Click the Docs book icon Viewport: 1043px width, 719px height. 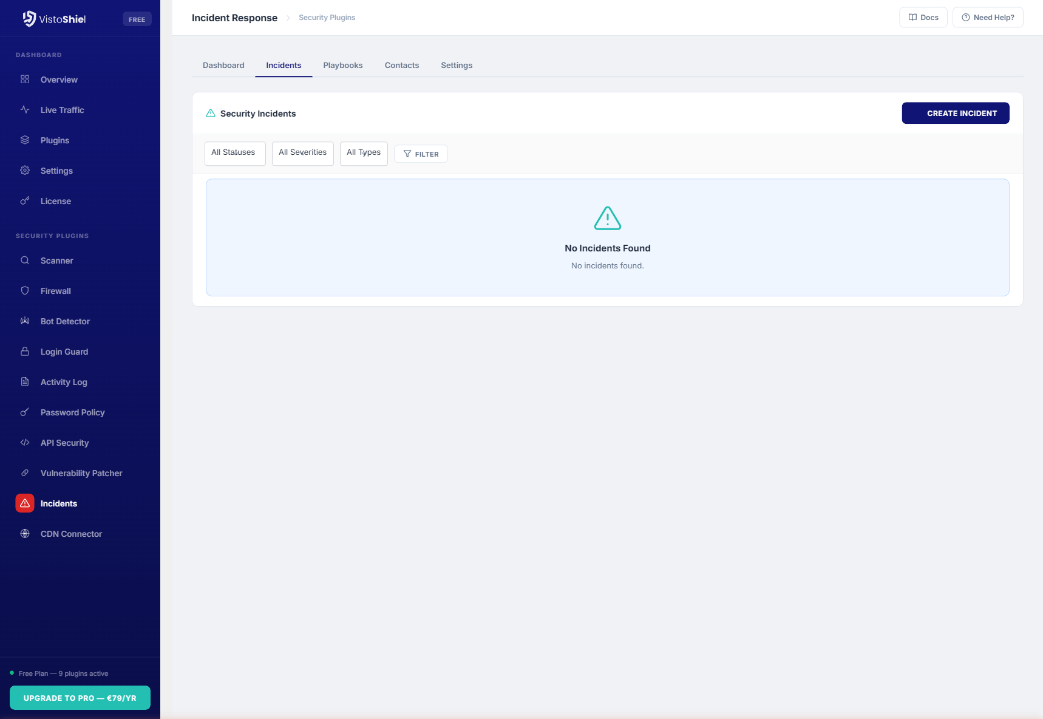click(912, 17)
